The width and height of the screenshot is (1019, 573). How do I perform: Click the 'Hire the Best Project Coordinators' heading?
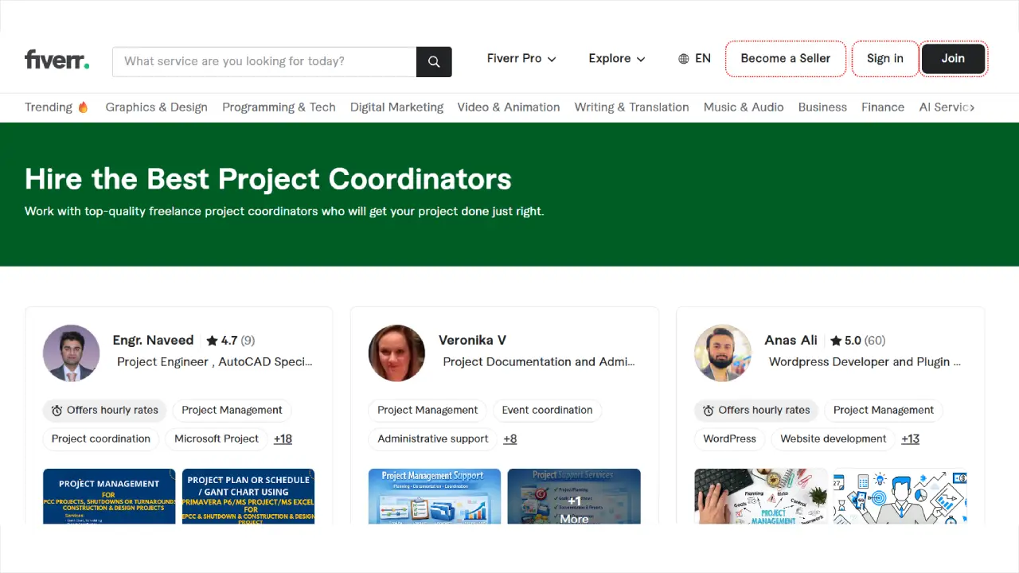point(268,178)
